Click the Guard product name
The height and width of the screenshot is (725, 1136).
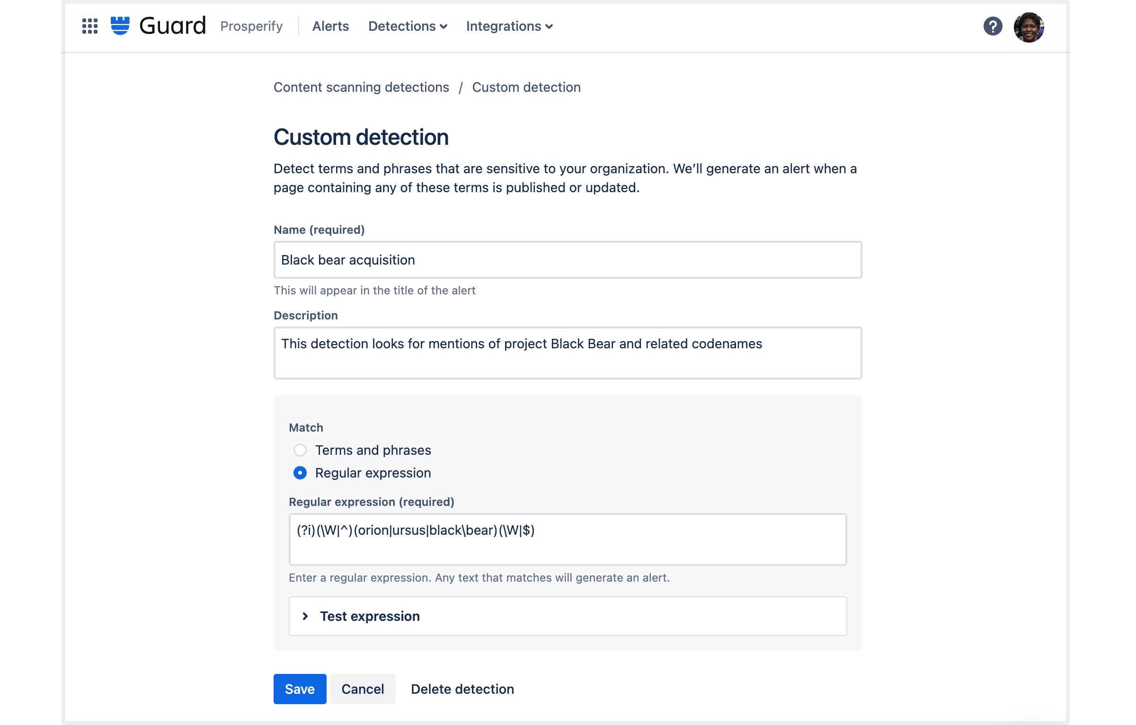(x=173, y=26)
